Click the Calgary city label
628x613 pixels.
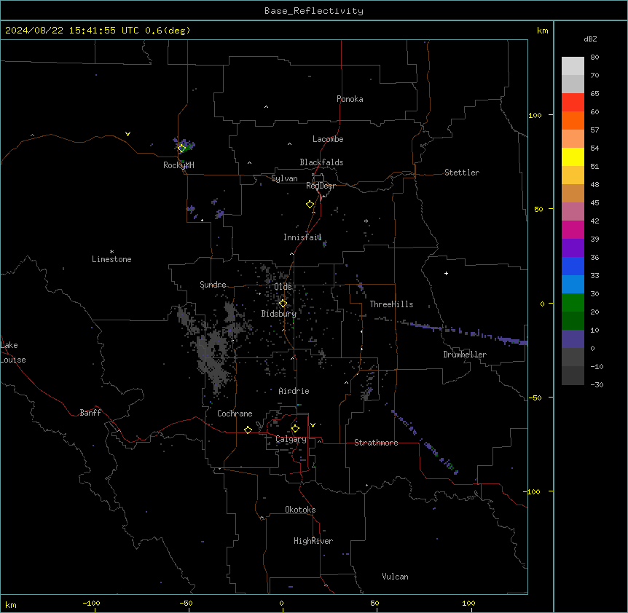point(291,439)
